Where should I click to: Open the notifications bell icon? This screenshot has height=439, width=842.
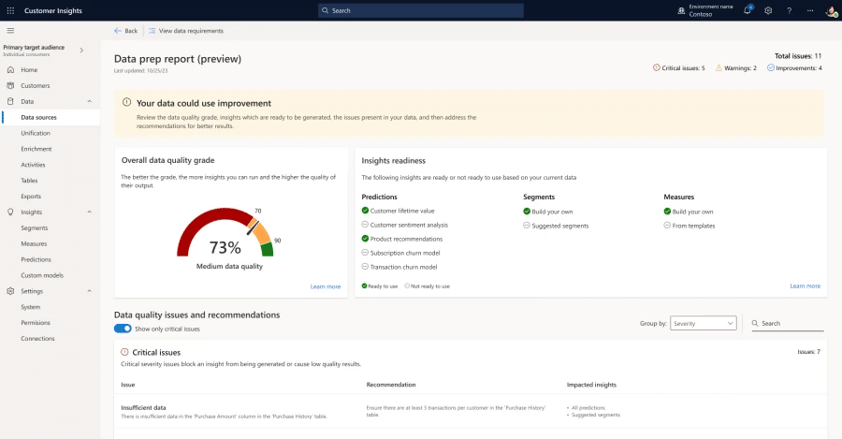tap(747, 10)
